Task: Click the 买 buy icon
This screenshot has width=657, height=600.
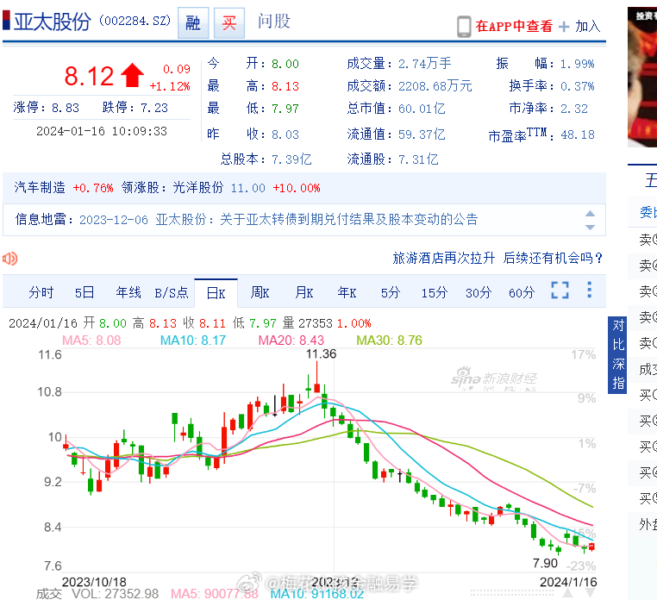Action: click(229, 22)
